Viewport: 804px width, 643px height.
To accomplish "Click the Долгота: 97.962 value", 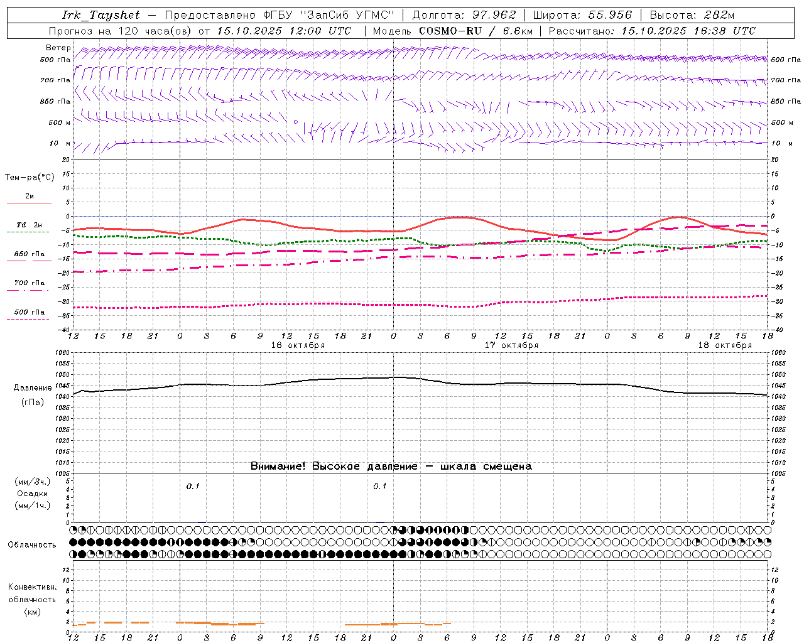I will click(x=464, y=15).
